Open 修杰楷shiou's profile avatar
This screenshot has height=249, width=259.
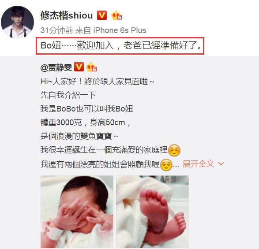(x=17, y=22)
